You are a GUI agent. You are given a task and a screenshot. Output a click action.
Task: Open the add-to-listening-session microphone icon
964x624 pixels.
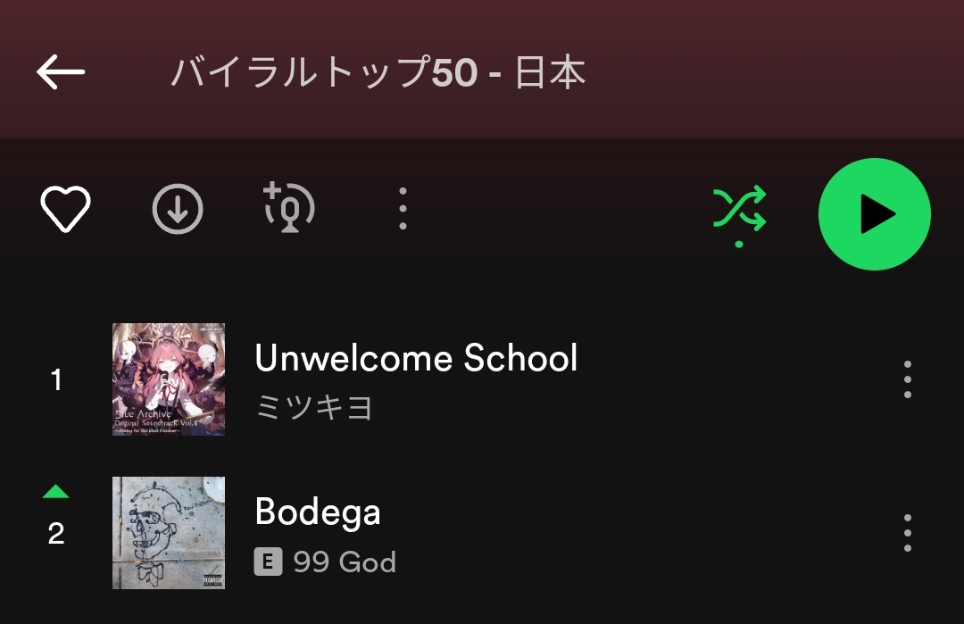tap(289, 208)
